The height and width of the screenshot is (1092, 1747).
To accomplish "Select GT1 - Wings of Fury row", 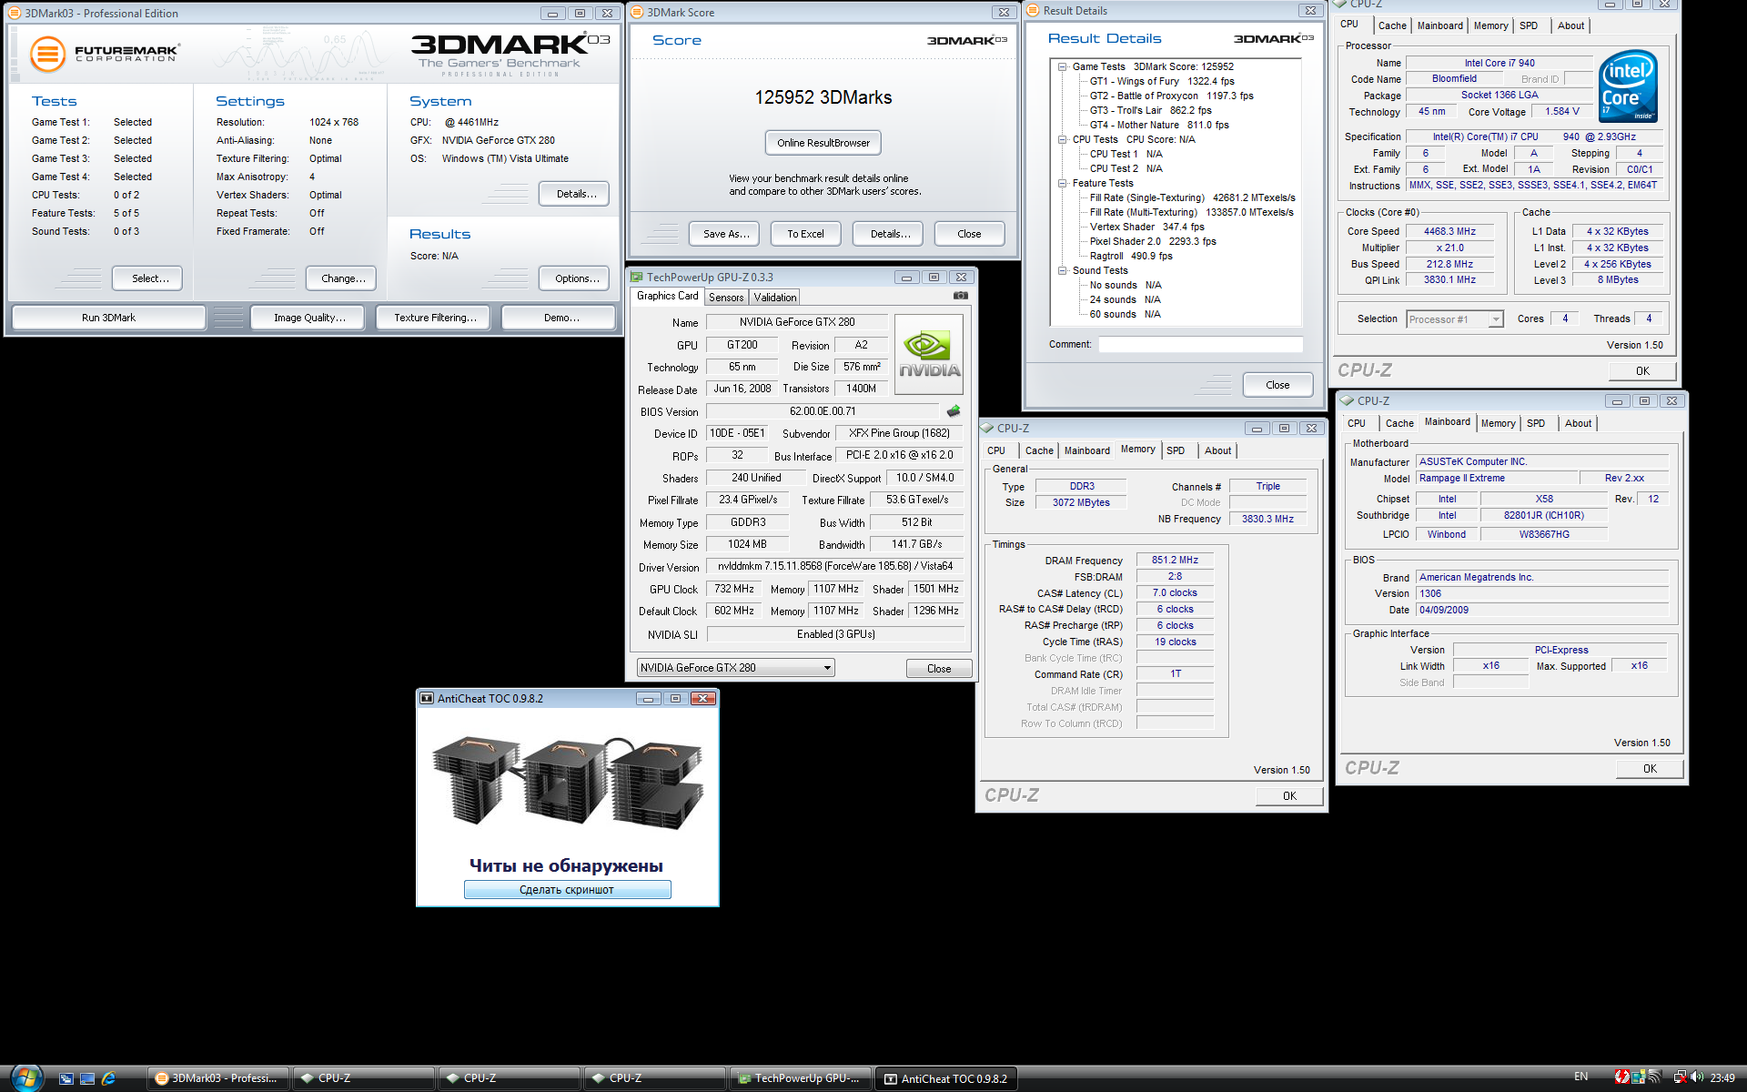I will (x=1162, y=81).
